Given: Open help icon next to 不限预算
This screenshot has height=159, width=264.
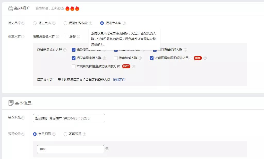Looking at the screenshot, I should (84, 134).
